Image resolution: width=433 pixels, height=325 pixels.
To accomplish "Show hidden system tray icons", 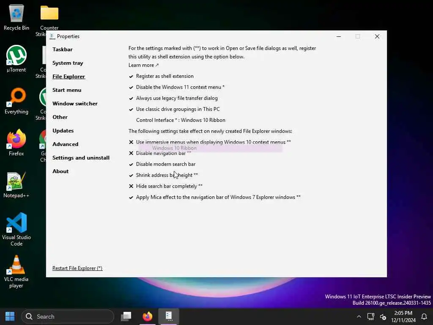I will 359,317.
